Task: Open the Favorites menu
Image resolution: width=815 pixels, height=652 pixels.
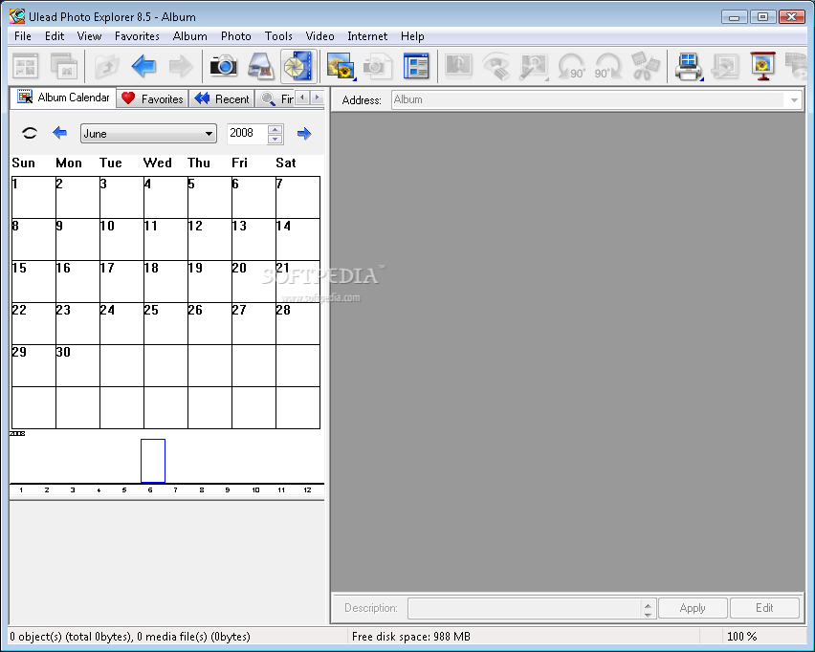Action: pos(137,36)
